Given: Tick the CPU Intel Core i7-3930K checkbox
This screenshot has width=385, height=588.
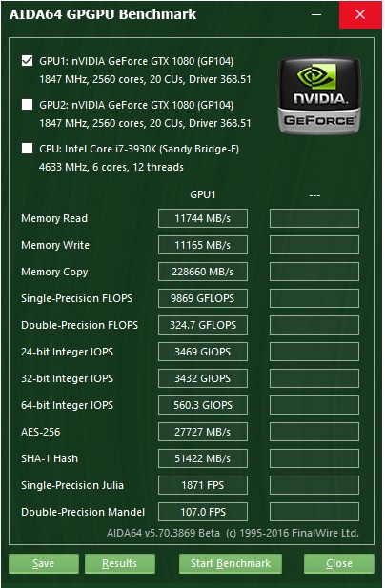Looking at the screenshot, I should [27, 148].
